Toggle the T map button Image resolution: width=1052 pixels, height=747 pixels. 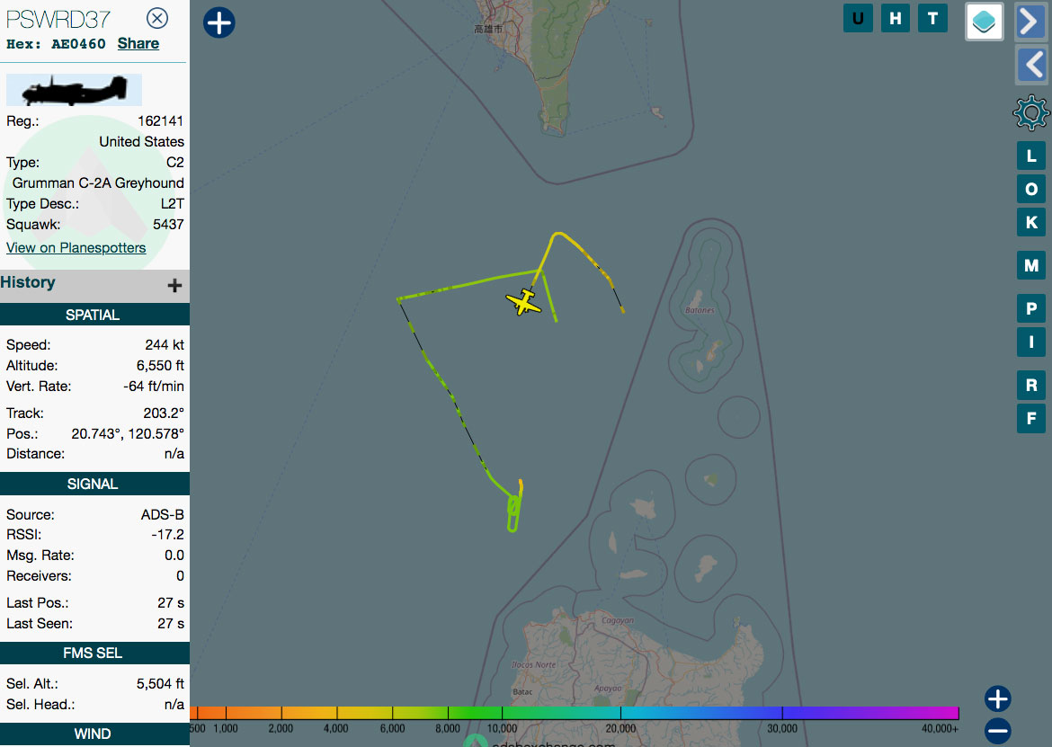(932, 18)
